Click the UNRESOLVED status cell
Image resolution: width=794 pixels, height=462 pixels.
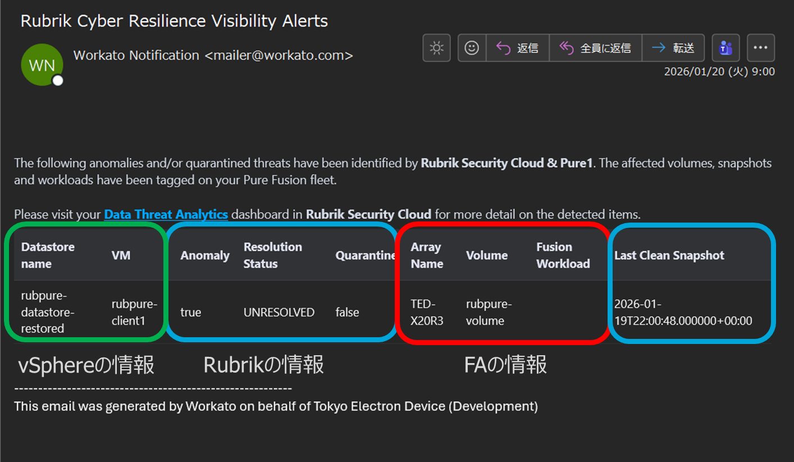click(x=279, y=312)
